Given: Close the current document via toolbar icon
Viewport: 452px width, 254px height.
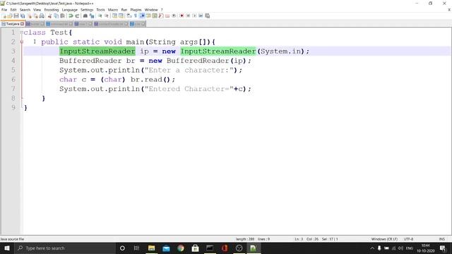Looking at the screenshot, I should pos(29,16).
